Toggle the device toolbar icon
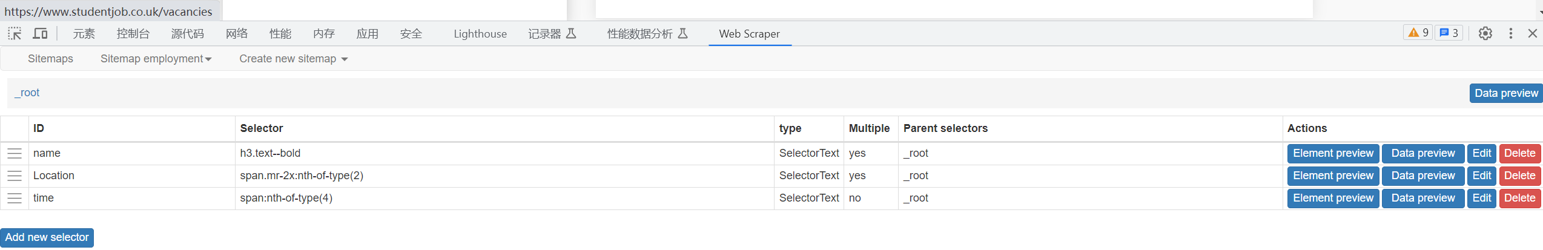This screenshot has width=1543, height=250. pyautogui.click(x=40, y=34)
